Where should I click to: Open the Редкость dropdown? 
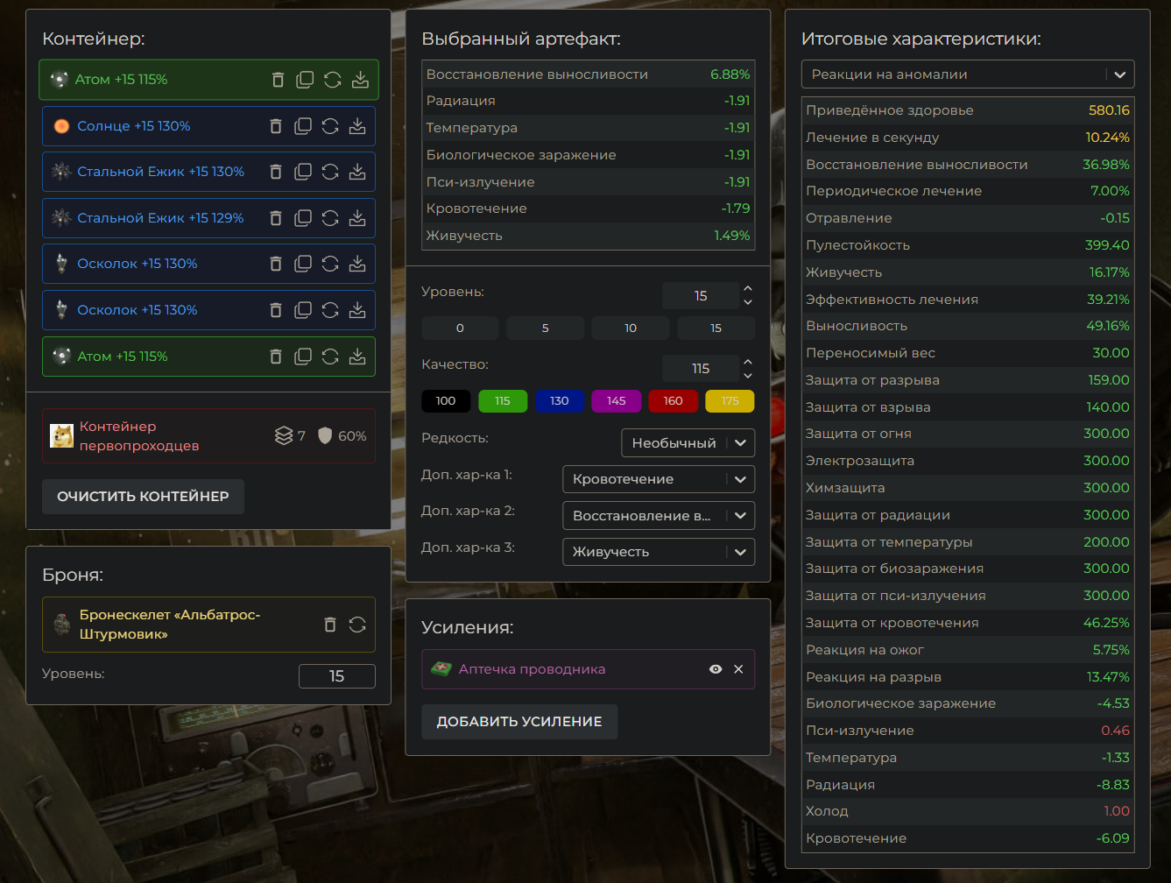click(688, 443)
